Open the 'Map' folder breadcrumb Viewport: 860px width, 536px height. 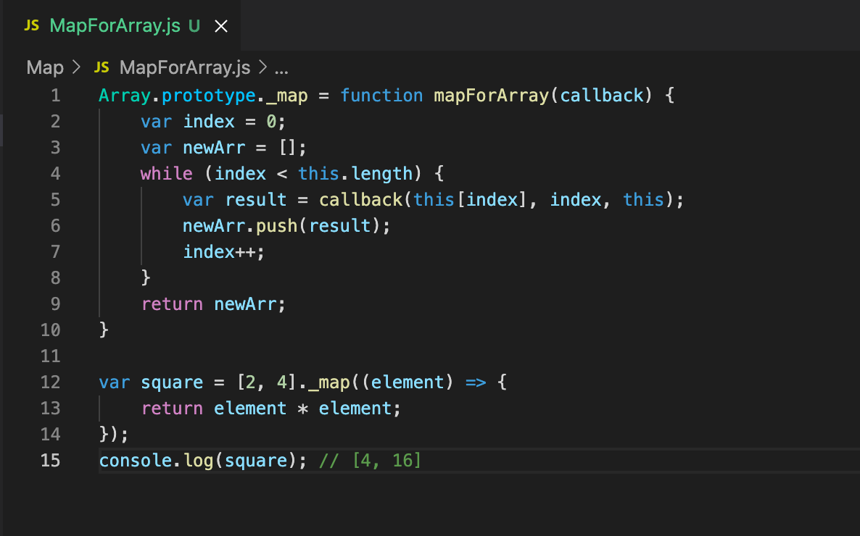(x=44, y=67)
